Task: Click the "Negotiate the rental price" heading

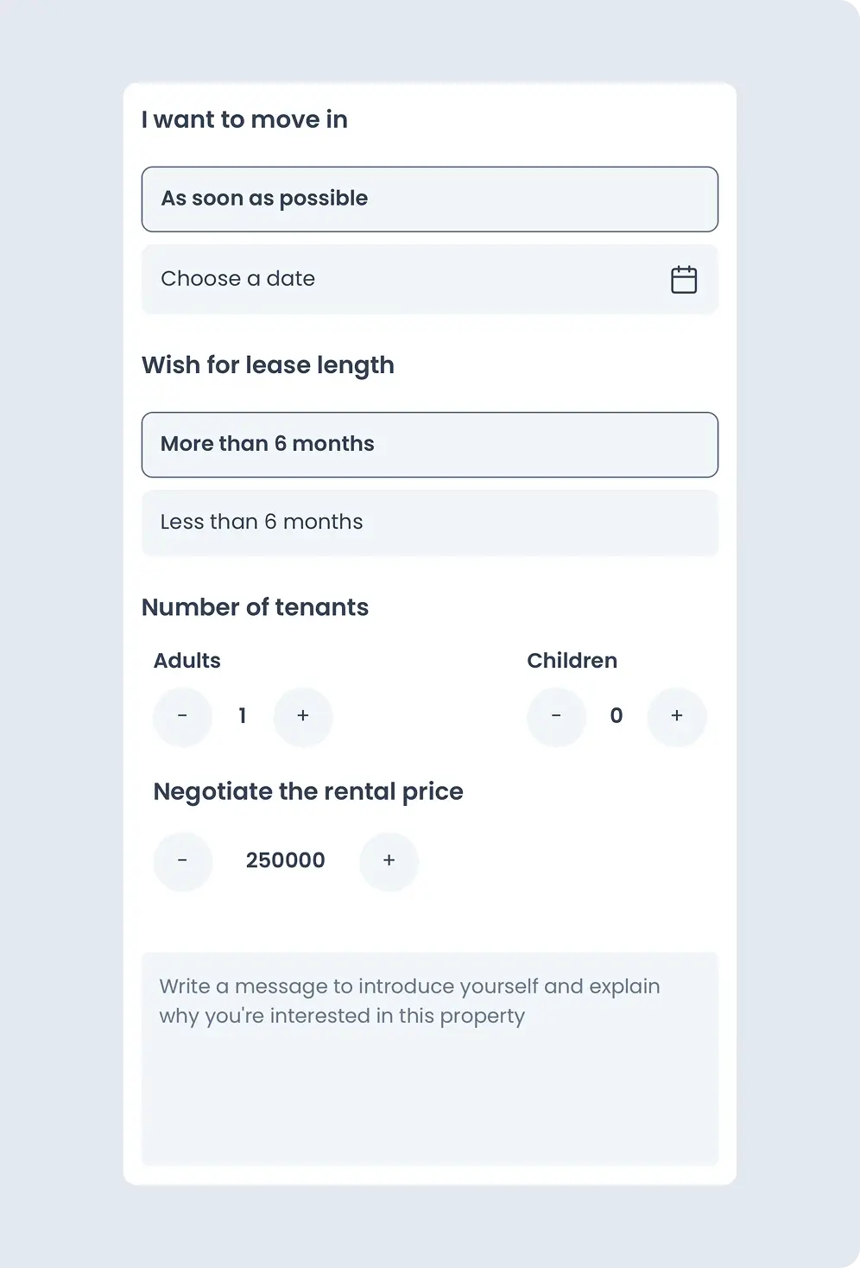Action: 308,792
